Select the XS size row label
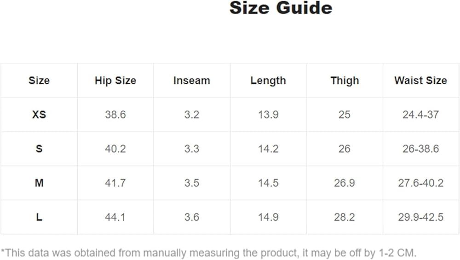This screenshot has height=260, width=460. [x=39, y=115]
